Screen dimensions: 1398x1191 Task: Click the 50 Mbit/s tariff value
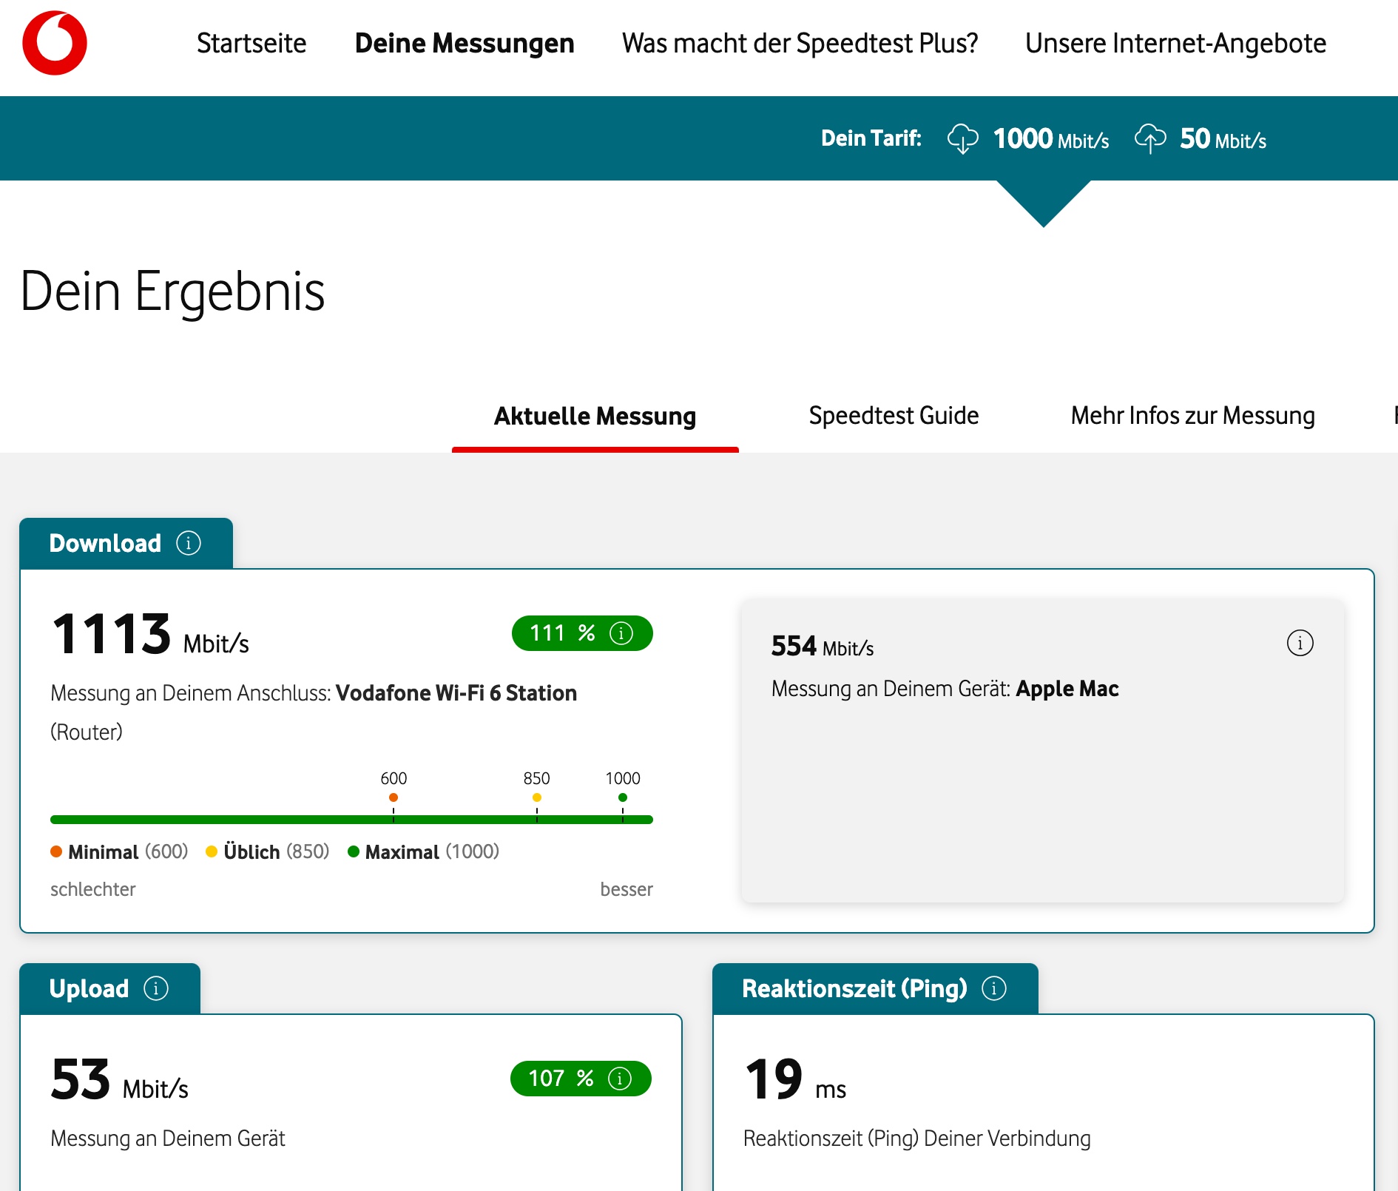(1223, 139)
